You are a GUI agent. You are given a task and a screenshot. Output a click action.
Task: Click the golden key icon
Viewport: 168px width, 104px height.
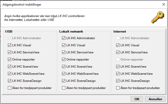pyautogui.click(x=158, y=17)
